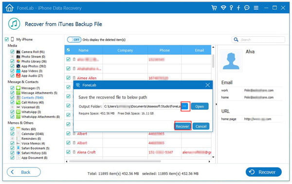The height and width of the screenshot is (184, 292).
Task: Click the Photo Library icon
Action: coord(18,61)
